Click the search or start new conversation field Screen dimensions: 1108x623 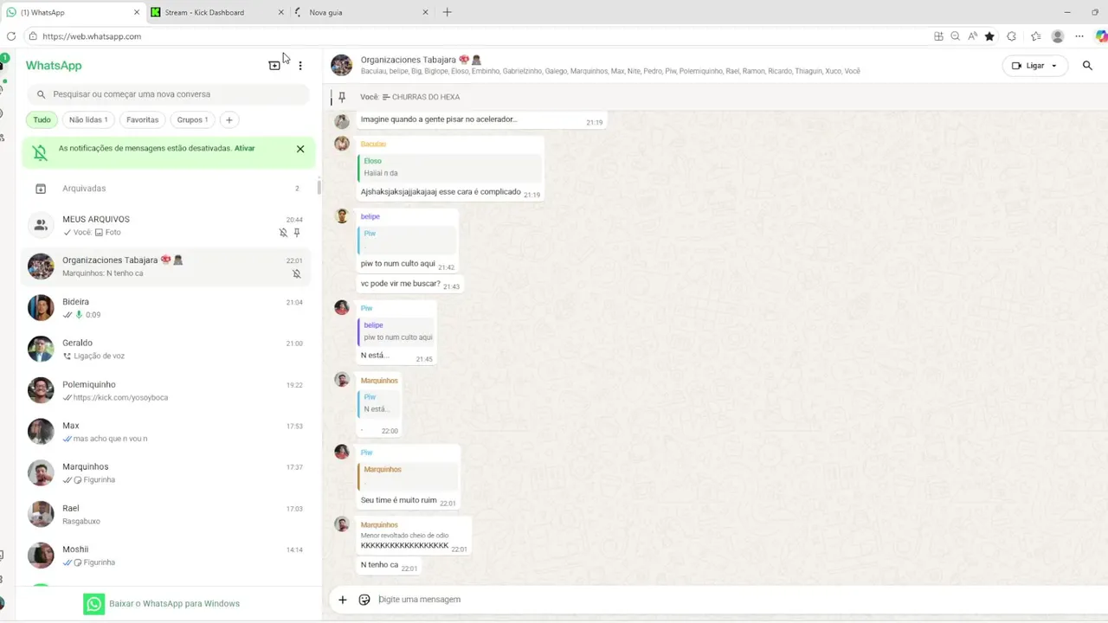[x=168, y=94]
